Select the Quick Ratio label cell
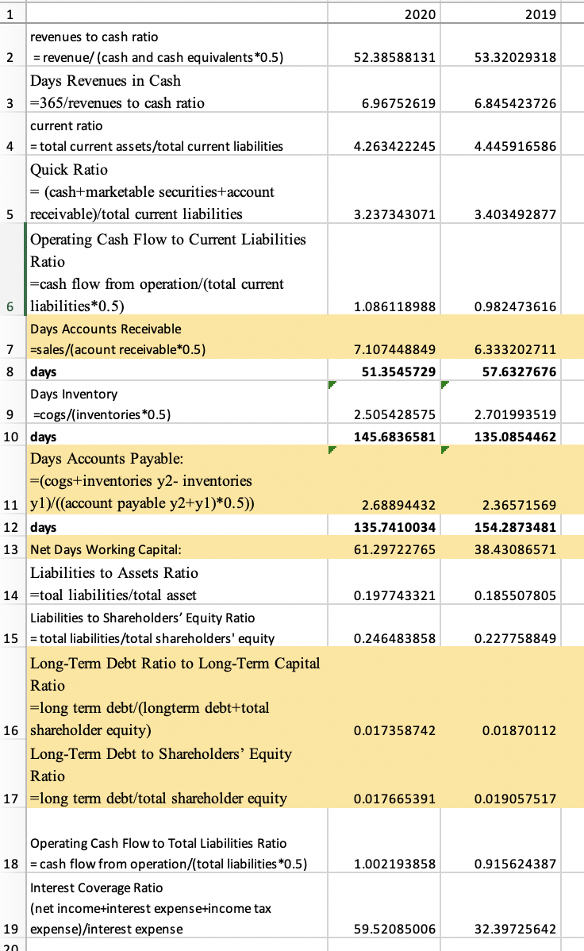Image resolution: width=584 pixels, height=951 pixels. point(176,189)
